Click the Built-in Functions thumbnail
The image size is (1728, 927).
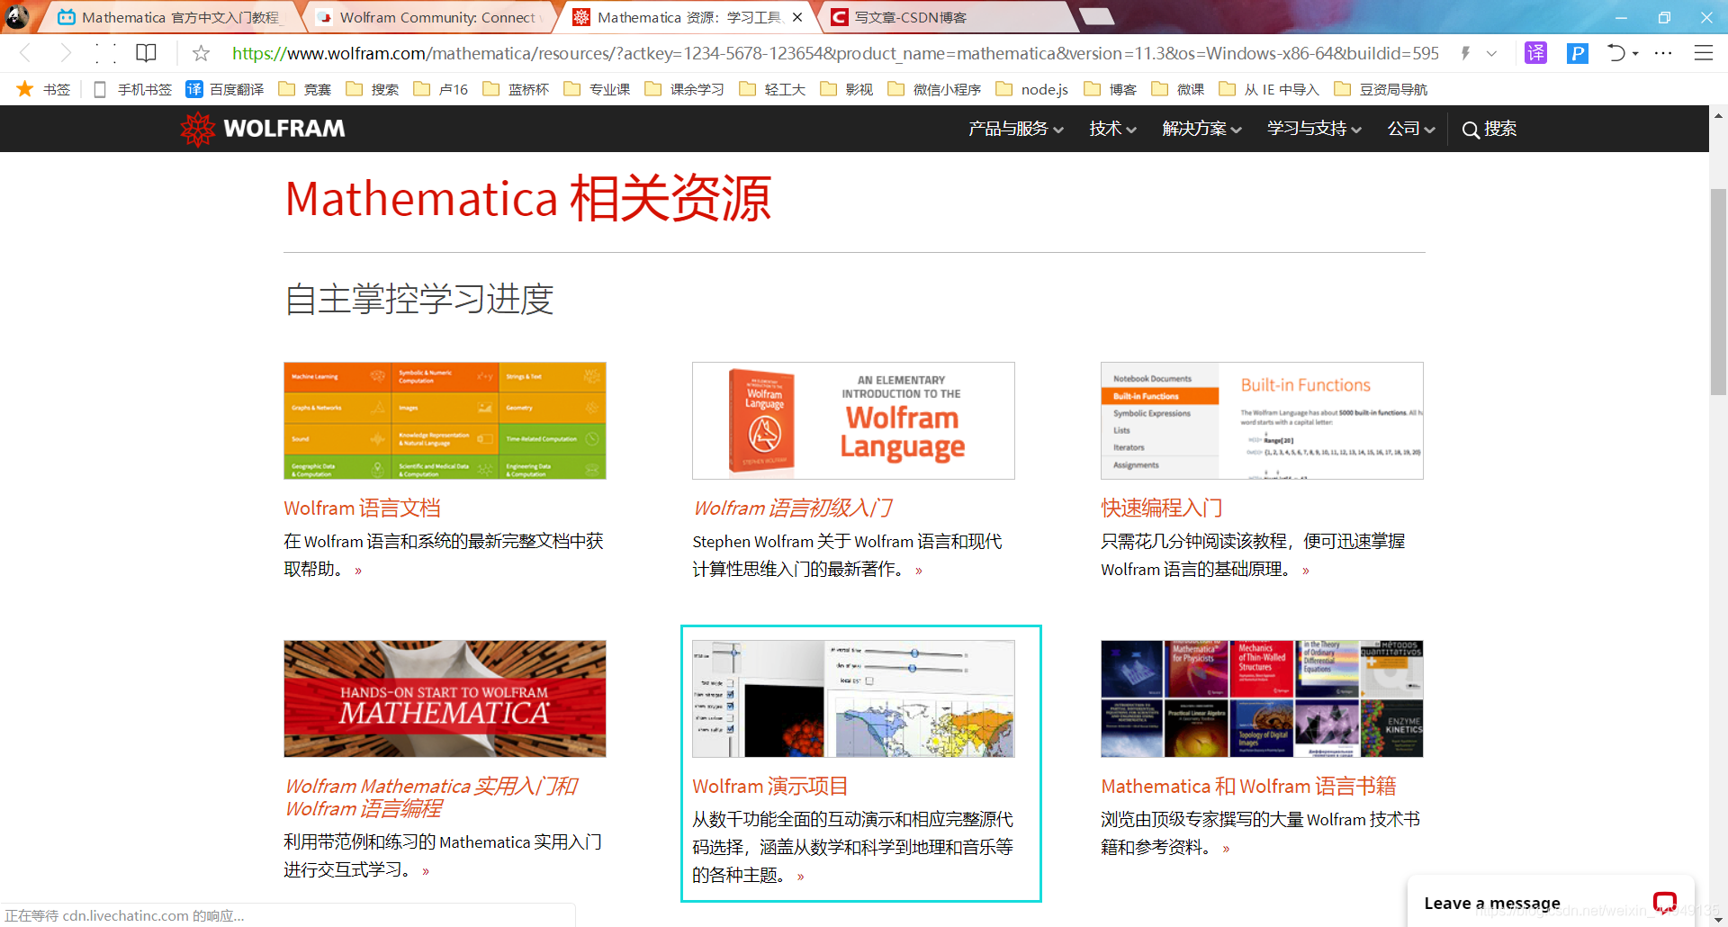tap(1262, 420)
